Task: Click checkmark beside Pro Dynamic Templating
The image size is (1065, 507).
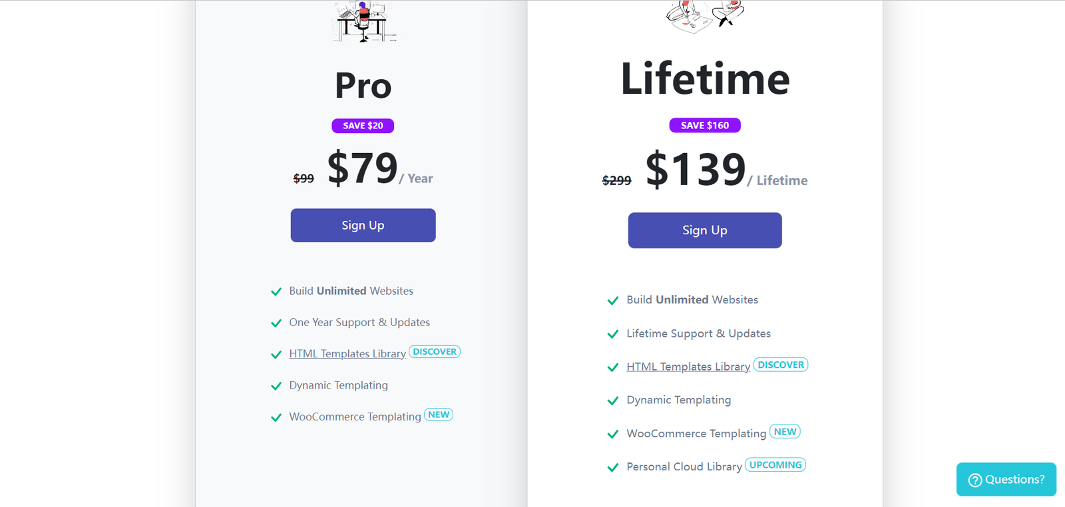Action: pos(276,386)
